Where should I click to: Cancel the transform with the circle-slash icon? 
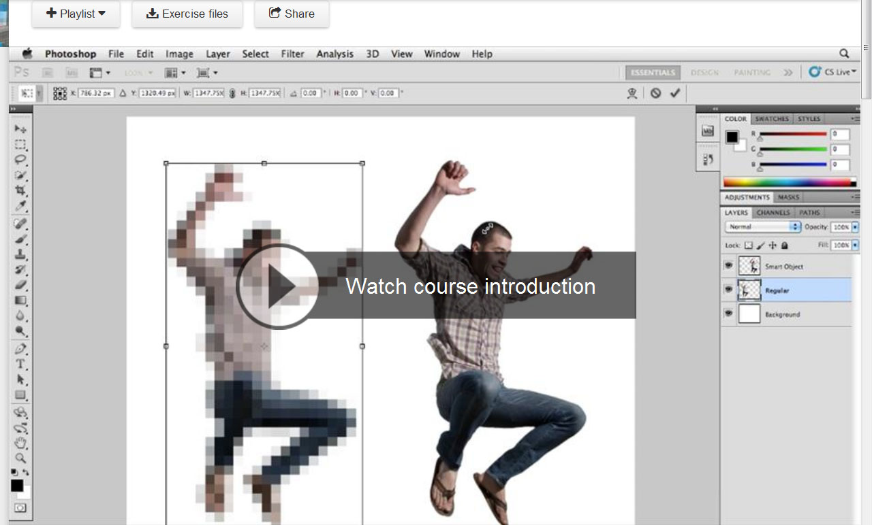(655, 93)
